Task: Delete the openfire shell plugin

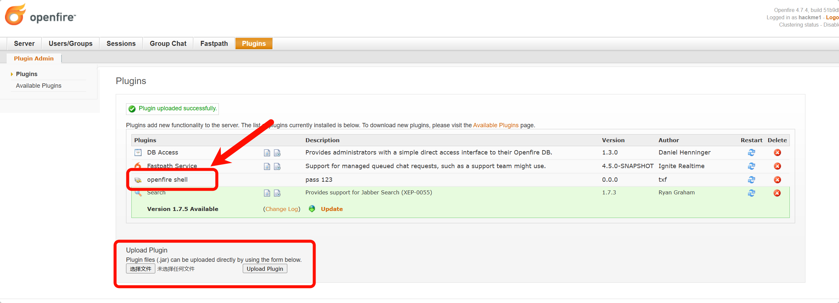Action: tap(777, 180)
